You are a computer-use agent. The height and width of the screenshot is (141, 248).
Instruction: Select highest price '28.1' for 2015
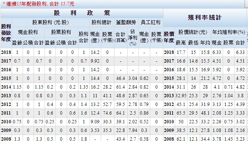click(181, 78)
